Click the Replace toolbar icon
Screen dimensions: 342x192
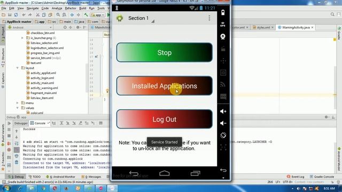[x=64, y=15]
